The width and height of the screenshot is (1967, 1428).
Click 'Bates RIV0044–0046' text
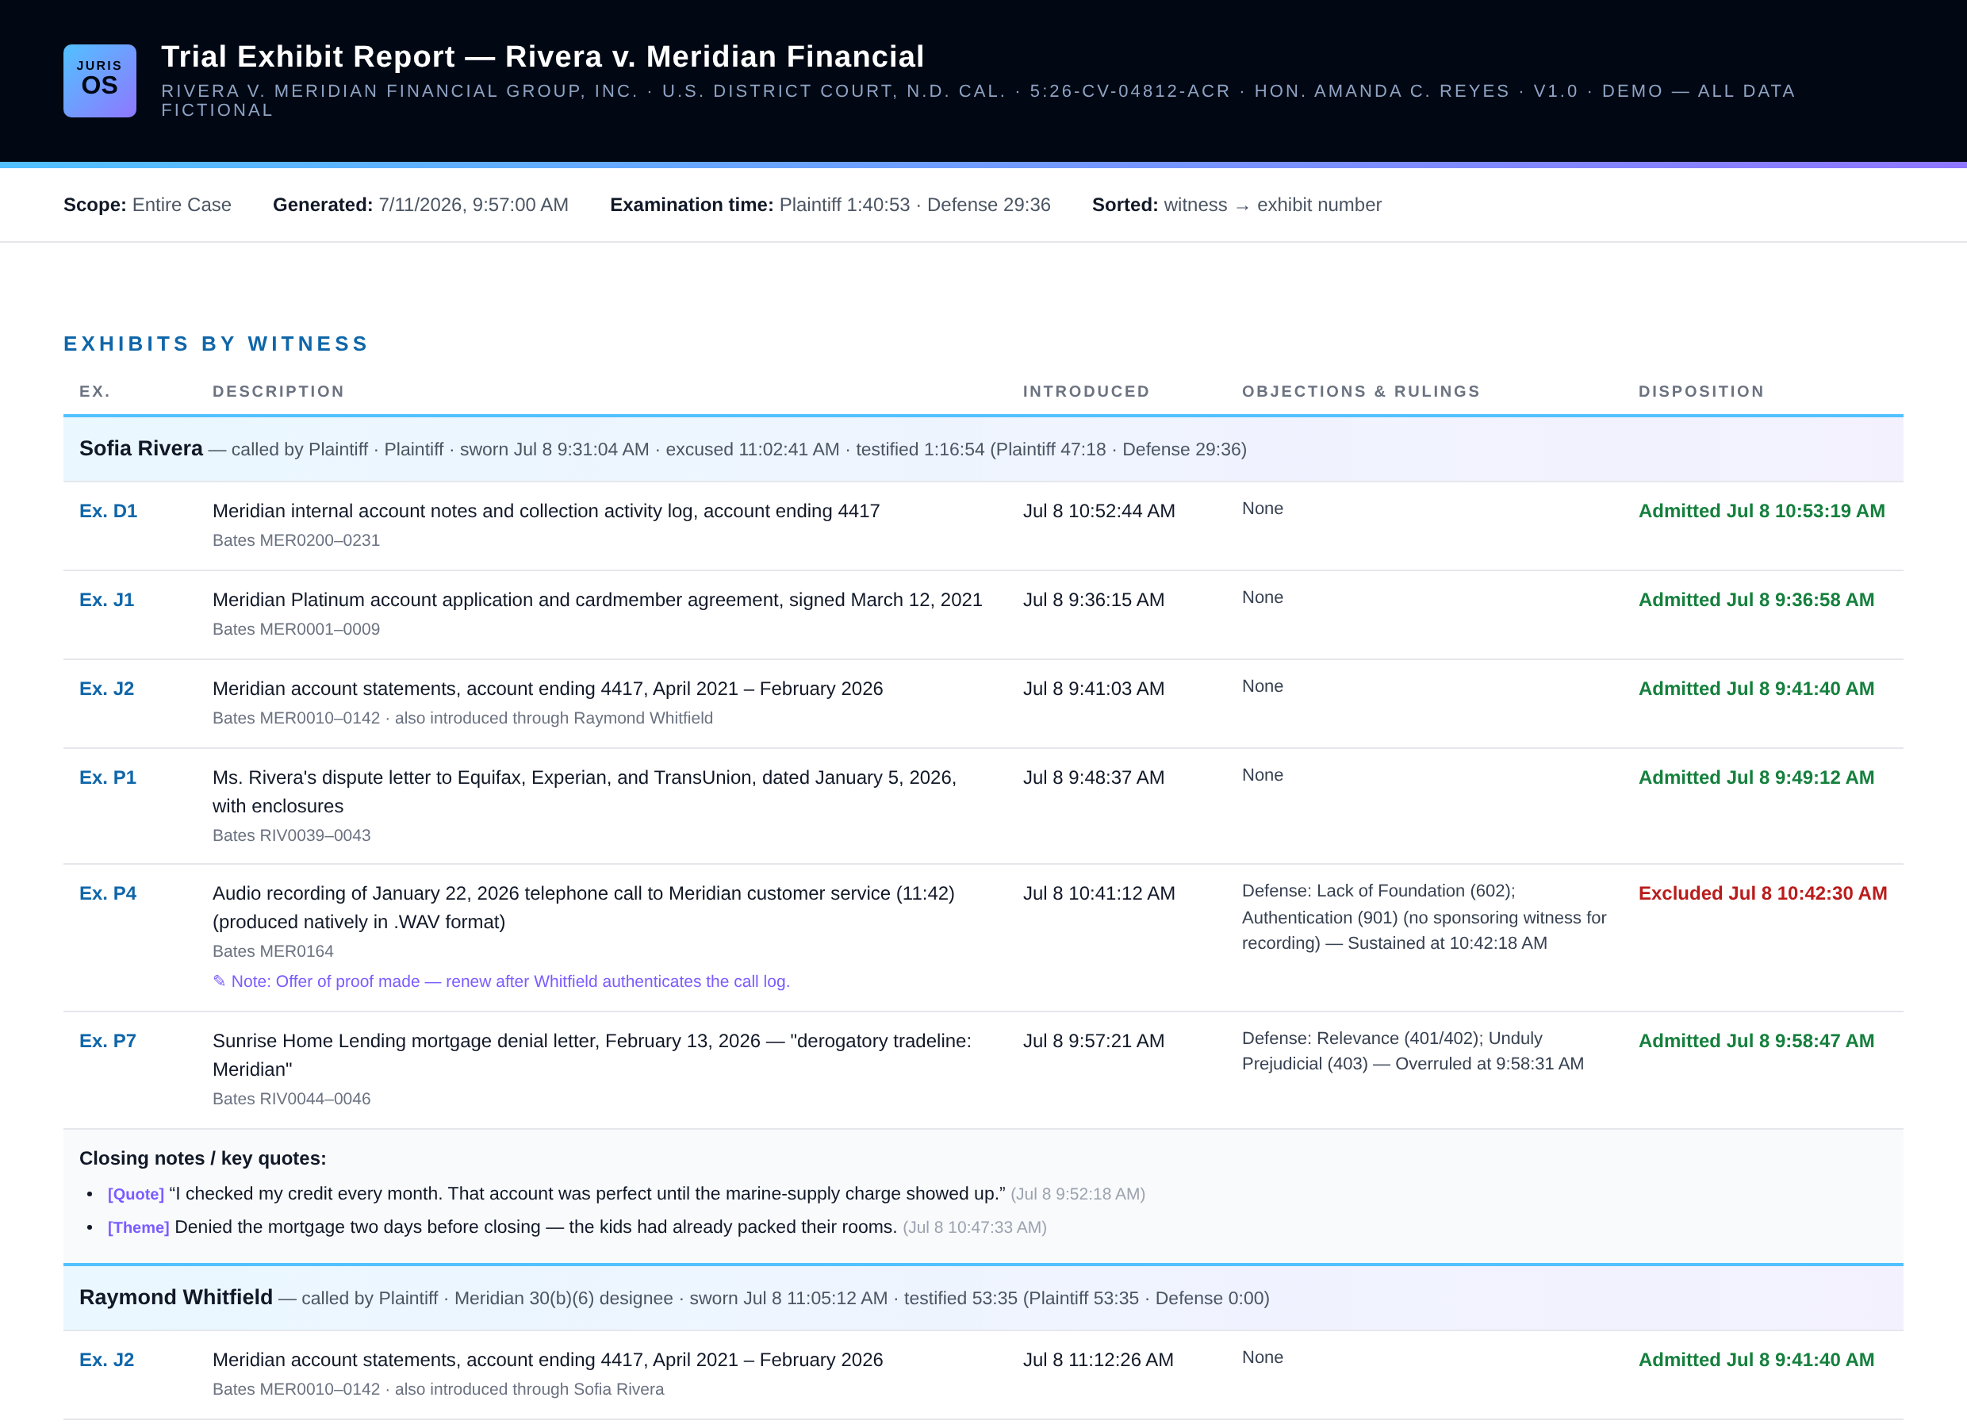(291, 1100)
